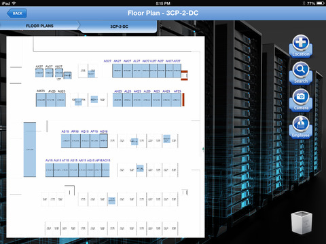Click rack label AO27
The width and height of the screenshot is (326, 244).
107,61
